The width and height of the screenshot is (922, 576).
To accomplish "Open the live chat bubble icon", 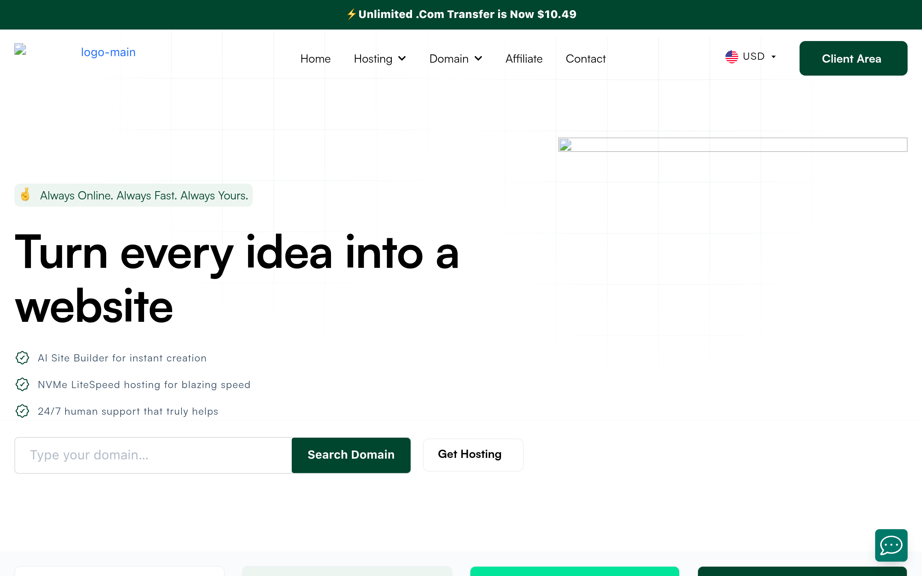I will (891, 545).
